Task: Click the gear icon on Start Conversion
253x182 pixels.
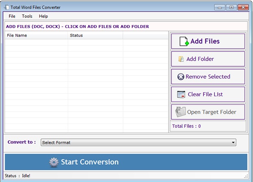Action: [x=54, y=162]
